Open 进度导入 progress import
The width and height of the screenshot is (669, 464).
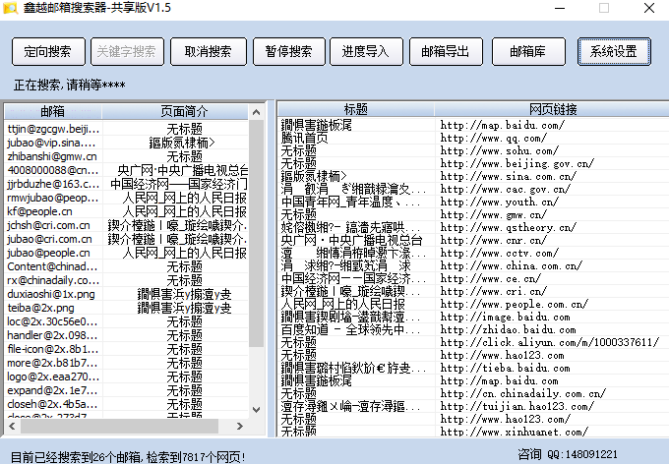(366, 51)
